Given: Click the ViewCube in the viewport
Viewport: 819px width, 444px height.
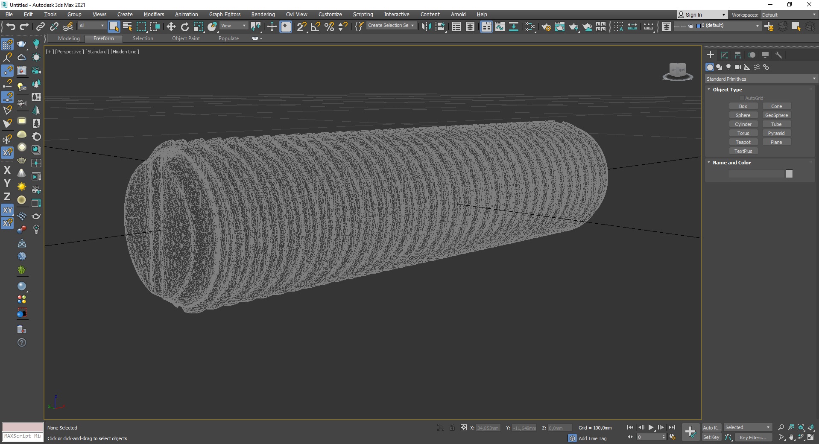Looking at the screenshot, I should [x=678, y=71].
